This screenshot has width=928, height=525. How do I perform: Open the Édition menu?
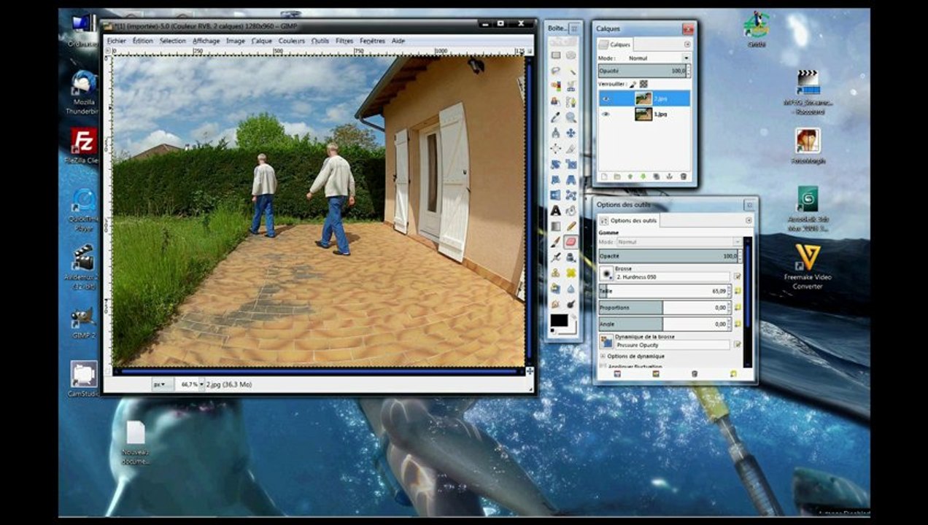pos(142,41)
